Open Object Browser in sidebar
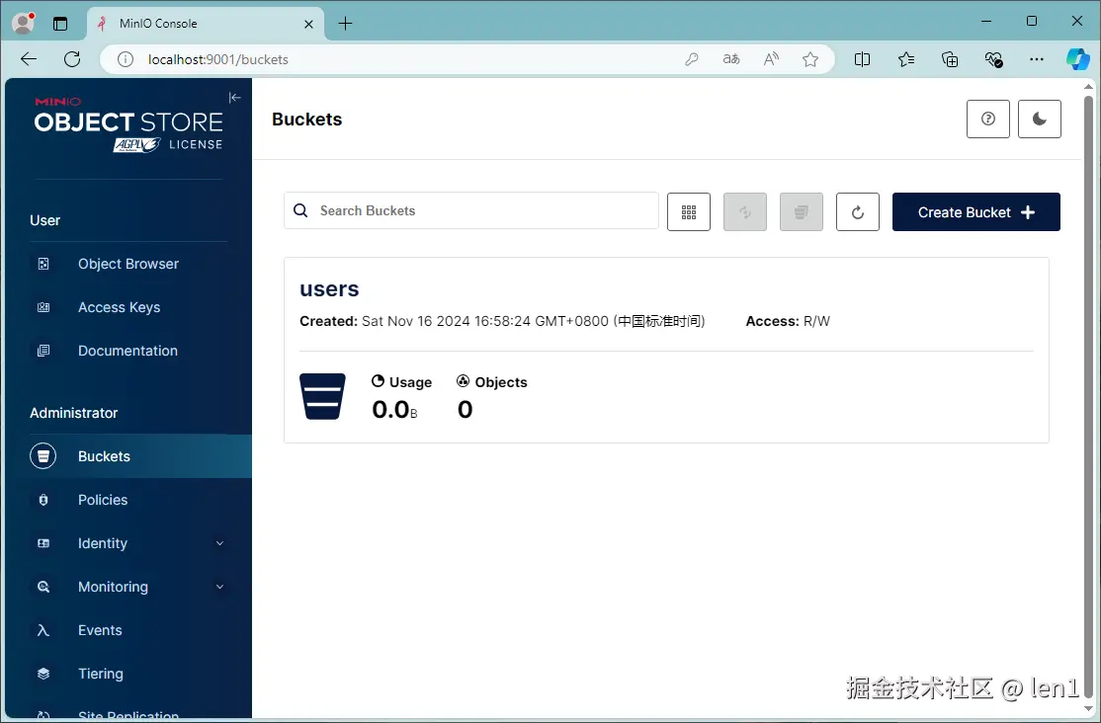Image resolution: width=1101 pixels, height=723 pixels. pyautogui.click(x=127, y=264)
